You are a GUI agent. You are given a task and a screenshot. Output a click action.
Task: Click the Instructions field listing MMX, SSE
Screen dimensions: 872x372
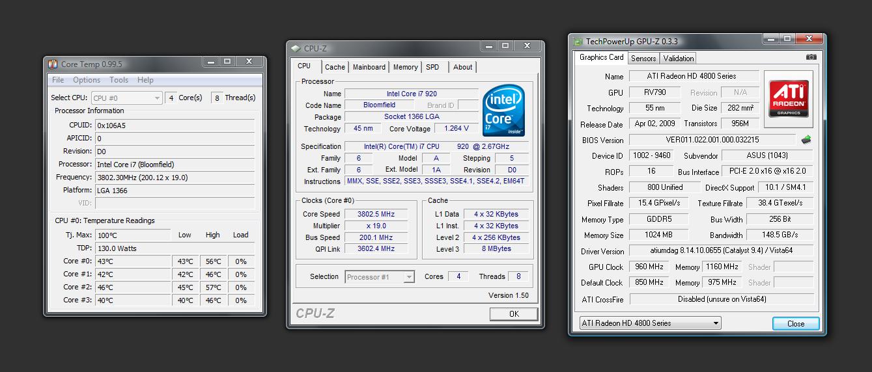pos(438,181)
